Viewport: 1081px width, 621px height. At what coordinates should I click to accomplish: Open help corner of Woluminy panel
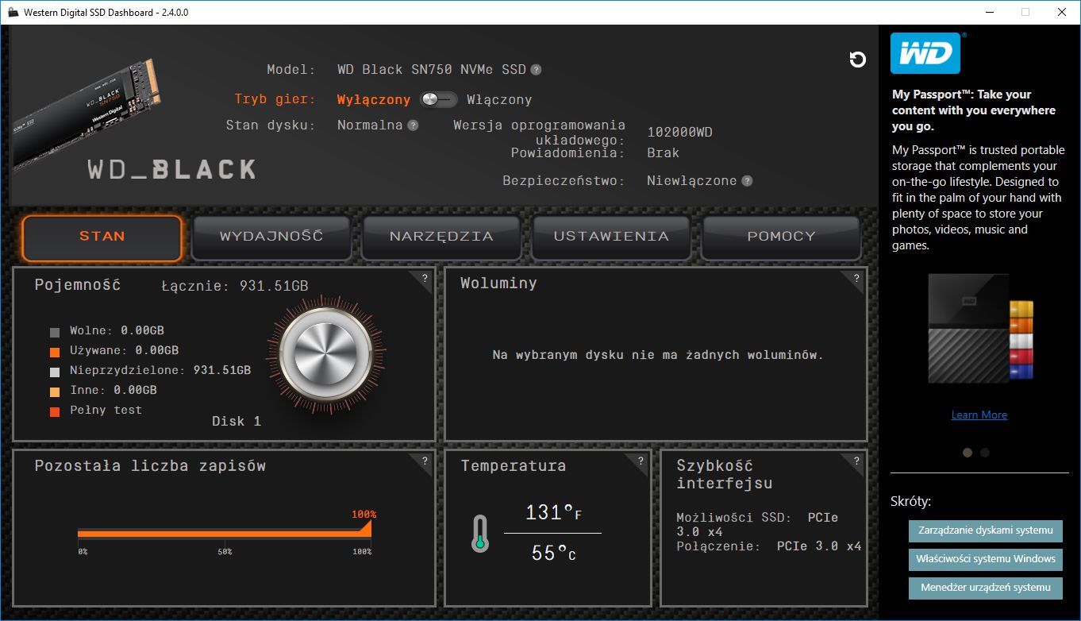(x=856, y=279)
